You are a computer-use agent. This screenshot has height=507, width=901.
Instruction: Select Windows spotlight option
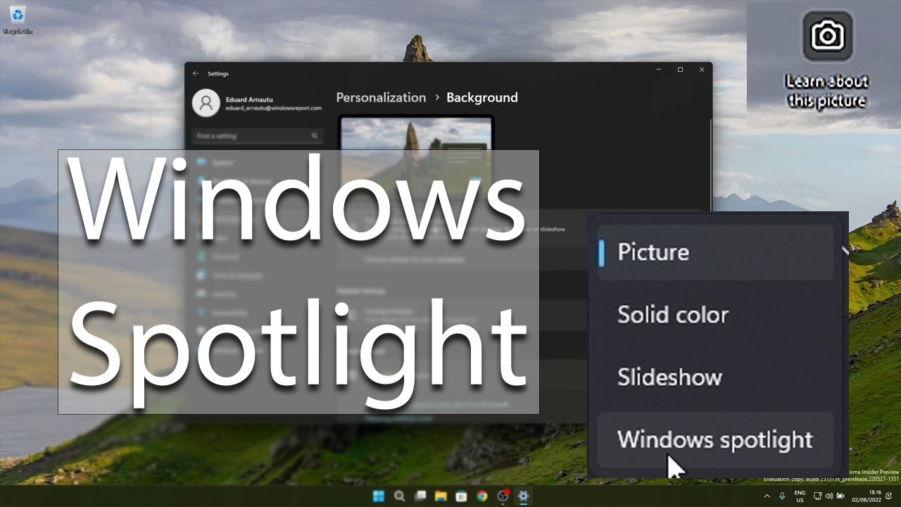point(714,439)
